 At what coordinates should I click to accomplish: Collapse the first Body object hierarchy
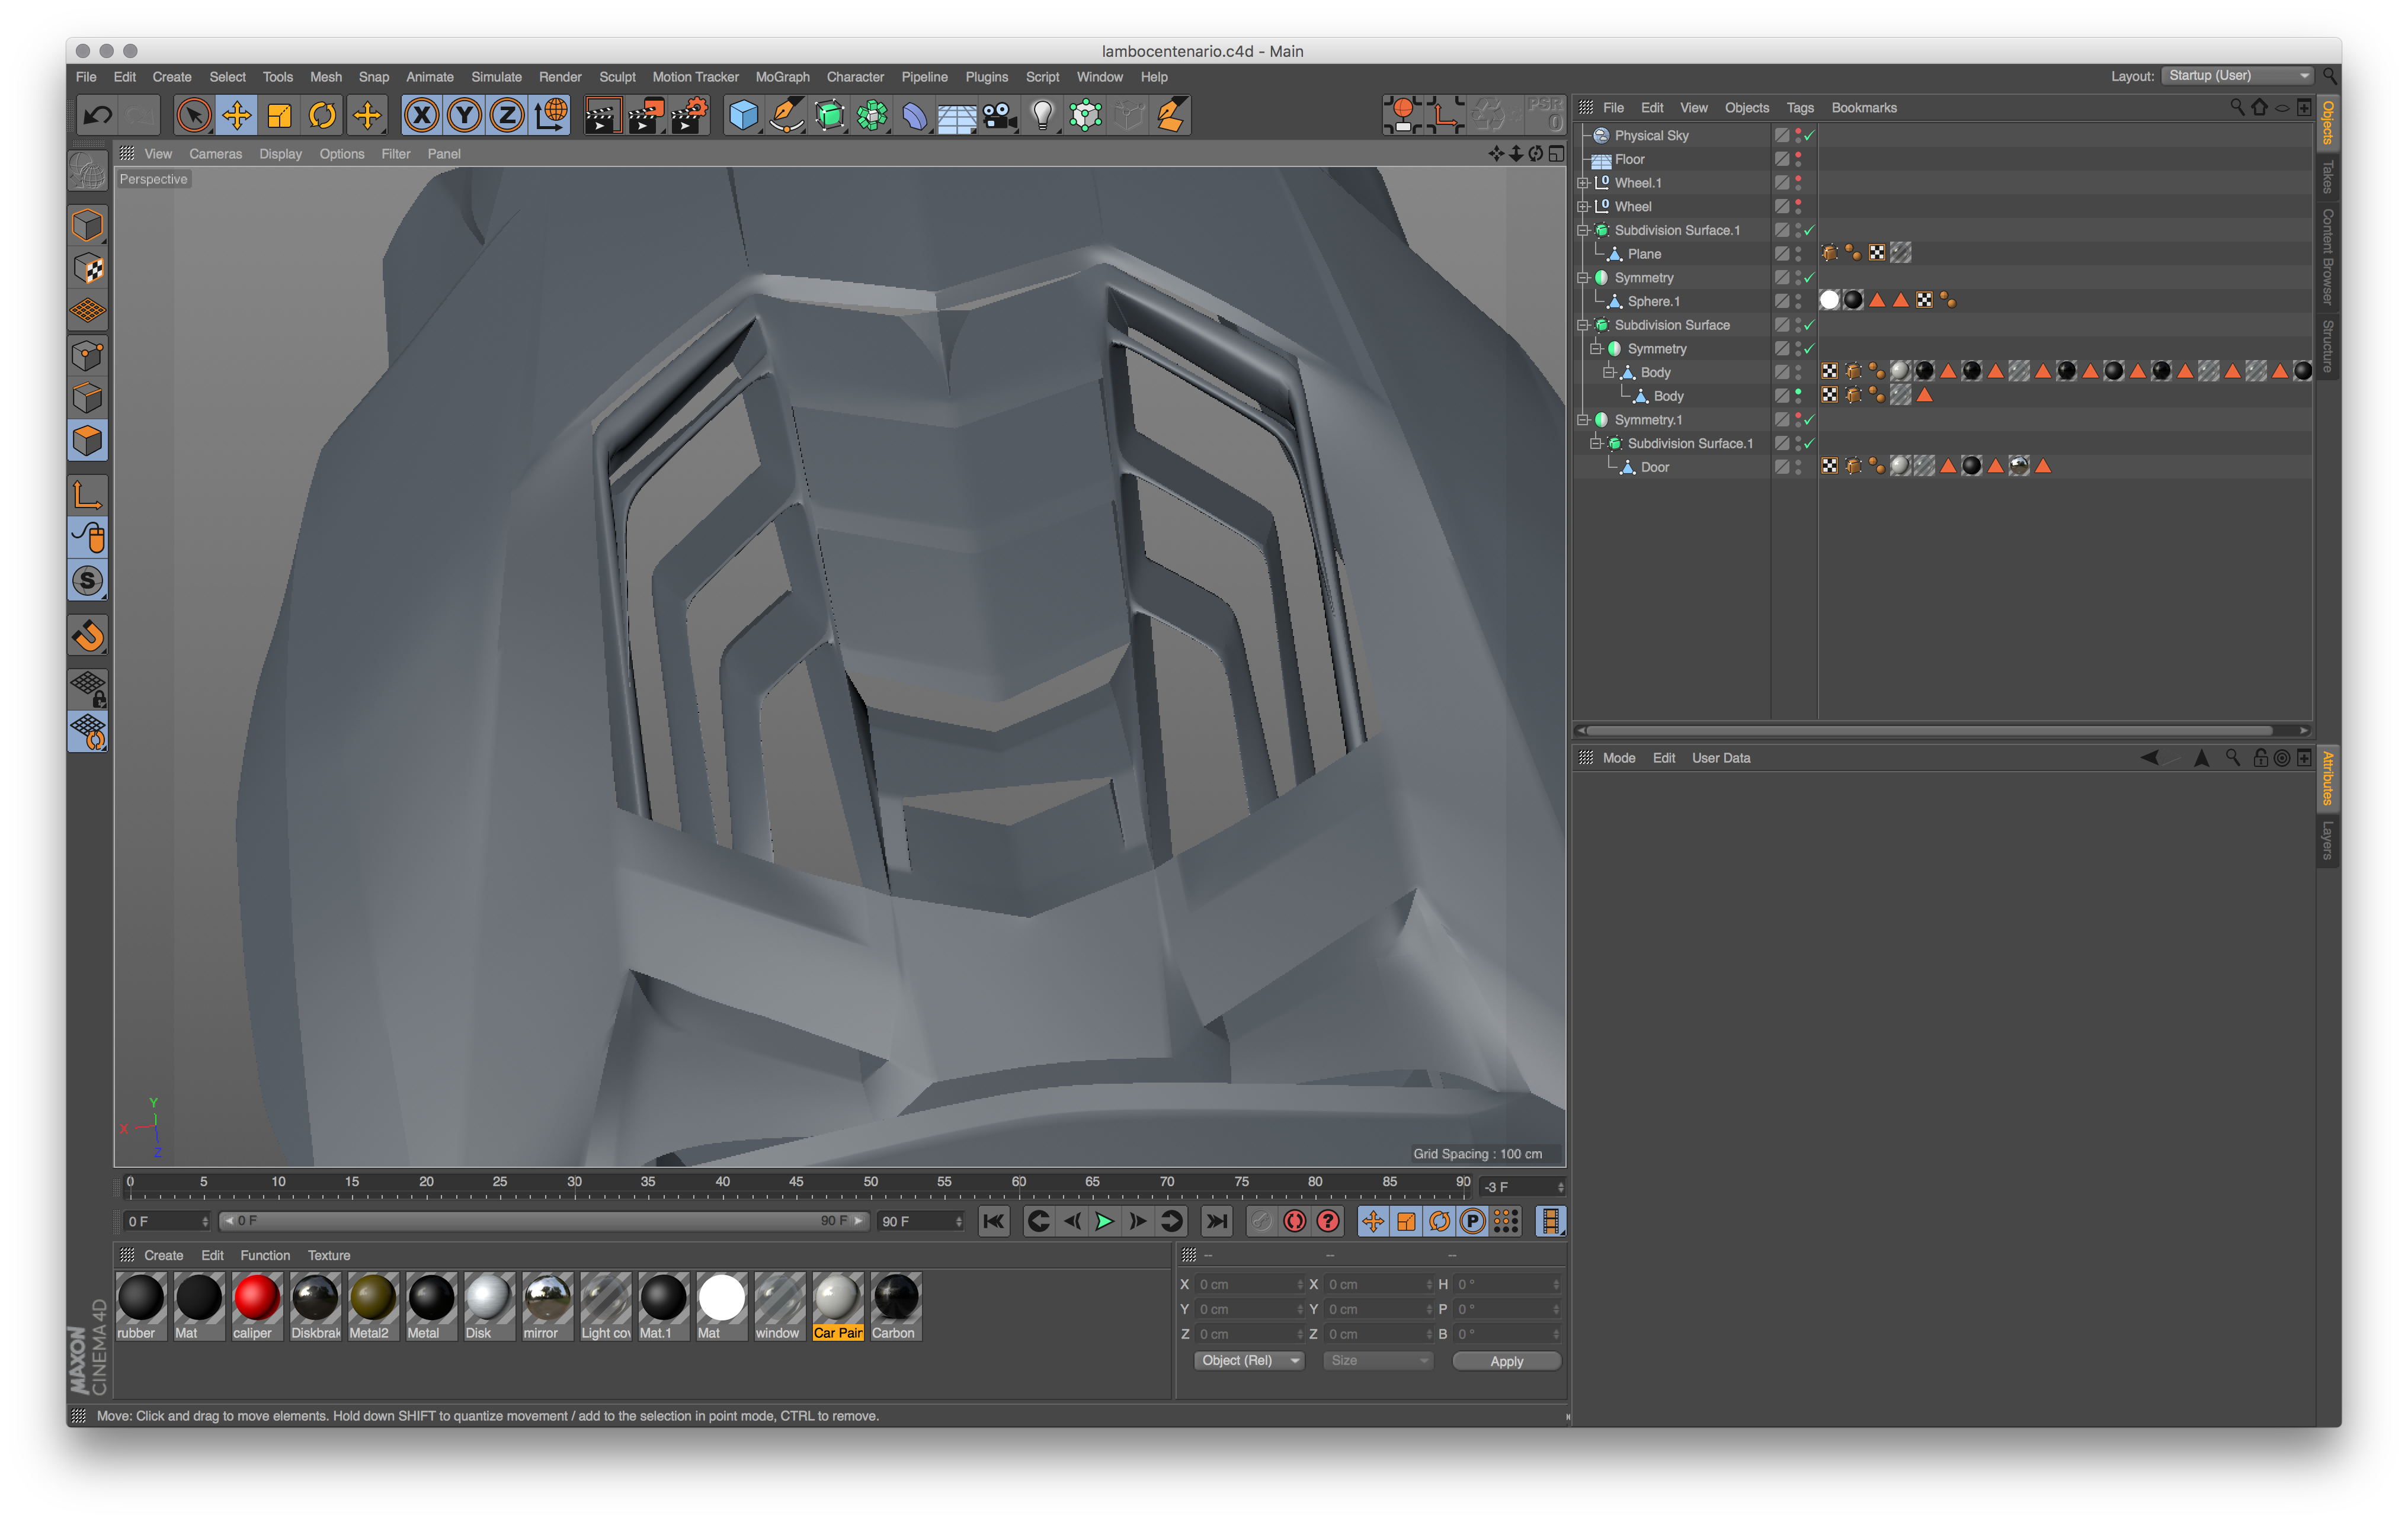click(x=1608, y=373)
